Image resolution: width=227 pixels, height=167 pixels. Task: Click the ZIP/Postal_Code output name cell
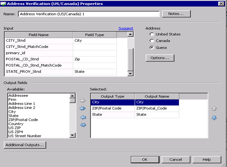[x=157, y=108]
